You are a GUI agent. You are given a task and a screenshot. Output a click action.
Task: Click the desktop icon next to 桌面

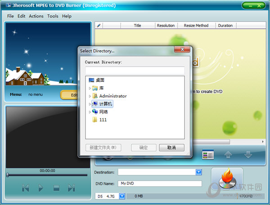[x=91, y=80]
